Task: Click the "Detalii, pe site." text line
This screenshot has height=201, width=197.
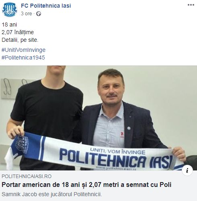Action: click(20, 40)
